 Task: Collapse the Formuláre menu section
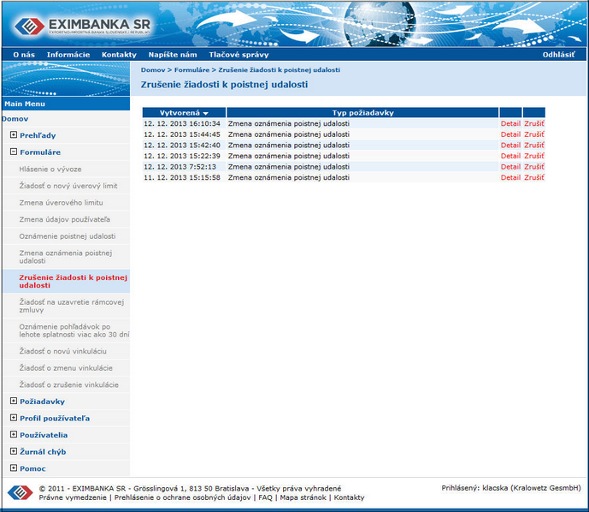[x=14, y=152]
